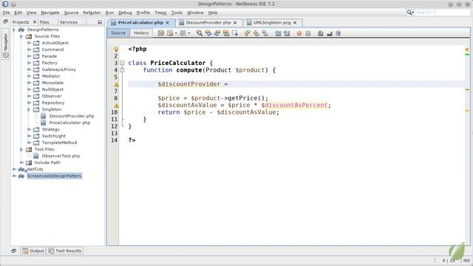Image resolution: width=473 pixels, height=266 pixels.
Task: Open the Forward navigation dropdown arrow
Action: coord(189,33)
